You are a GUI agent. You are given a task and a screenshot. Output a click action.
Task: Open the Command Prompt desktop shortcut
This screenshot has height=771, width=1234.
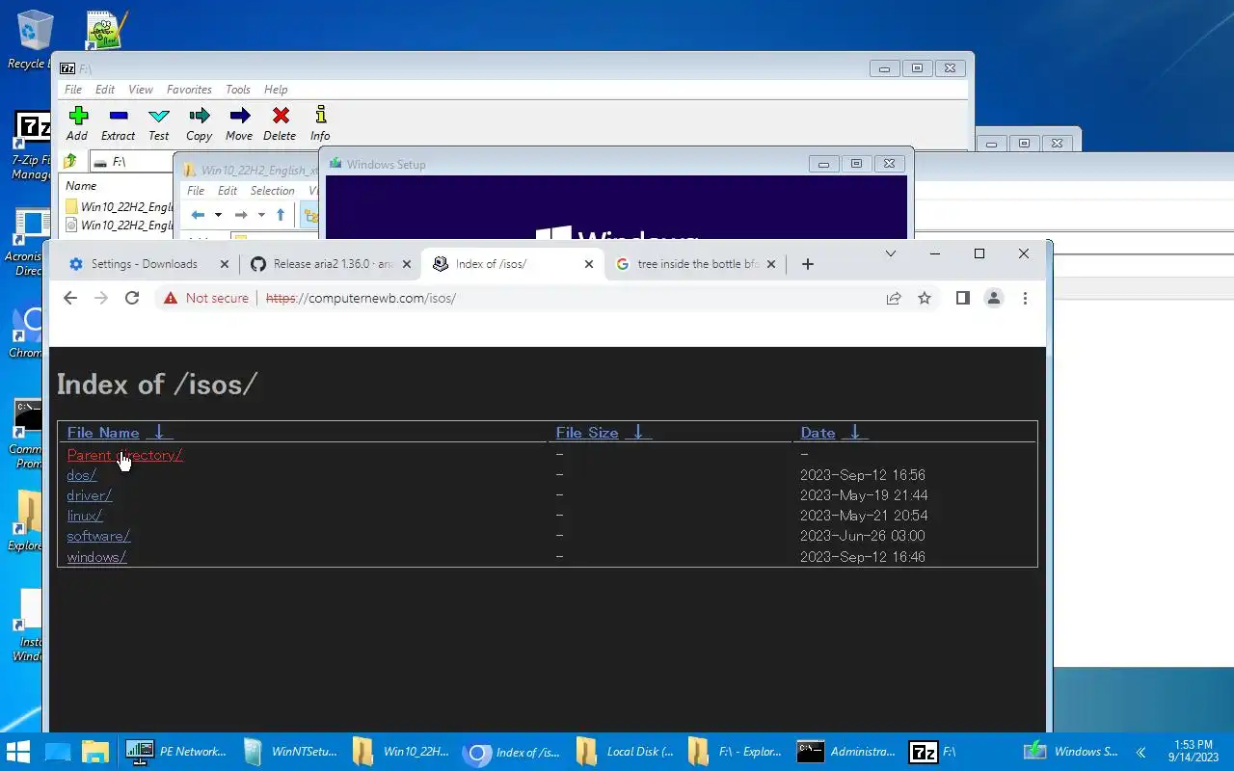[28, 433]
